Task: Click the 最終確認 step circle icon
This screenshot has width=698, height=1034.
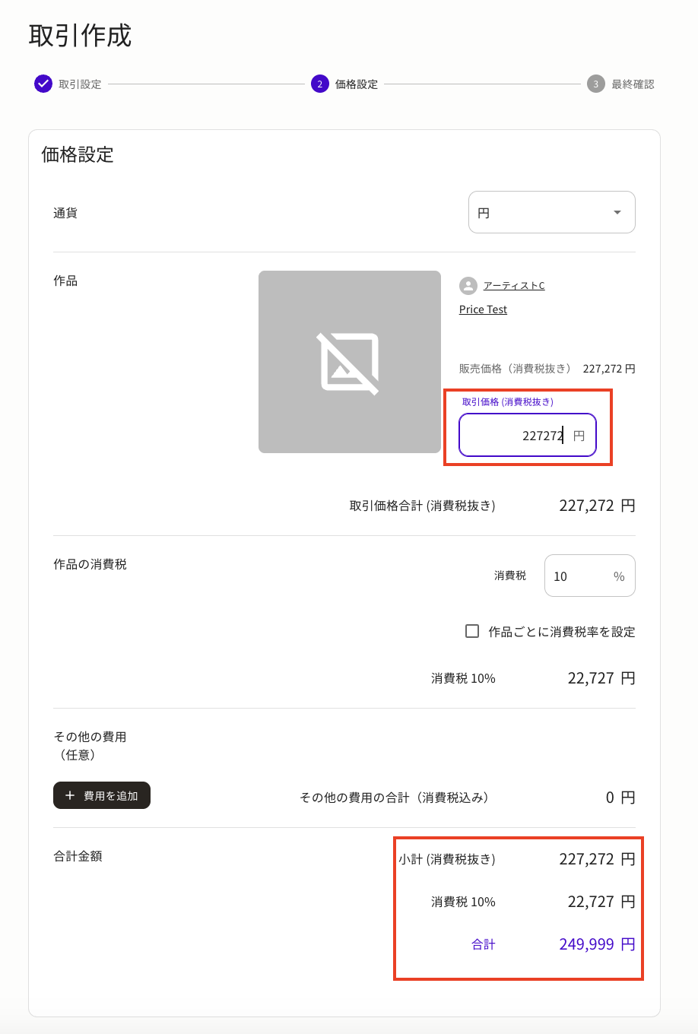Action: pyautogui.click(x=595, y=84)
